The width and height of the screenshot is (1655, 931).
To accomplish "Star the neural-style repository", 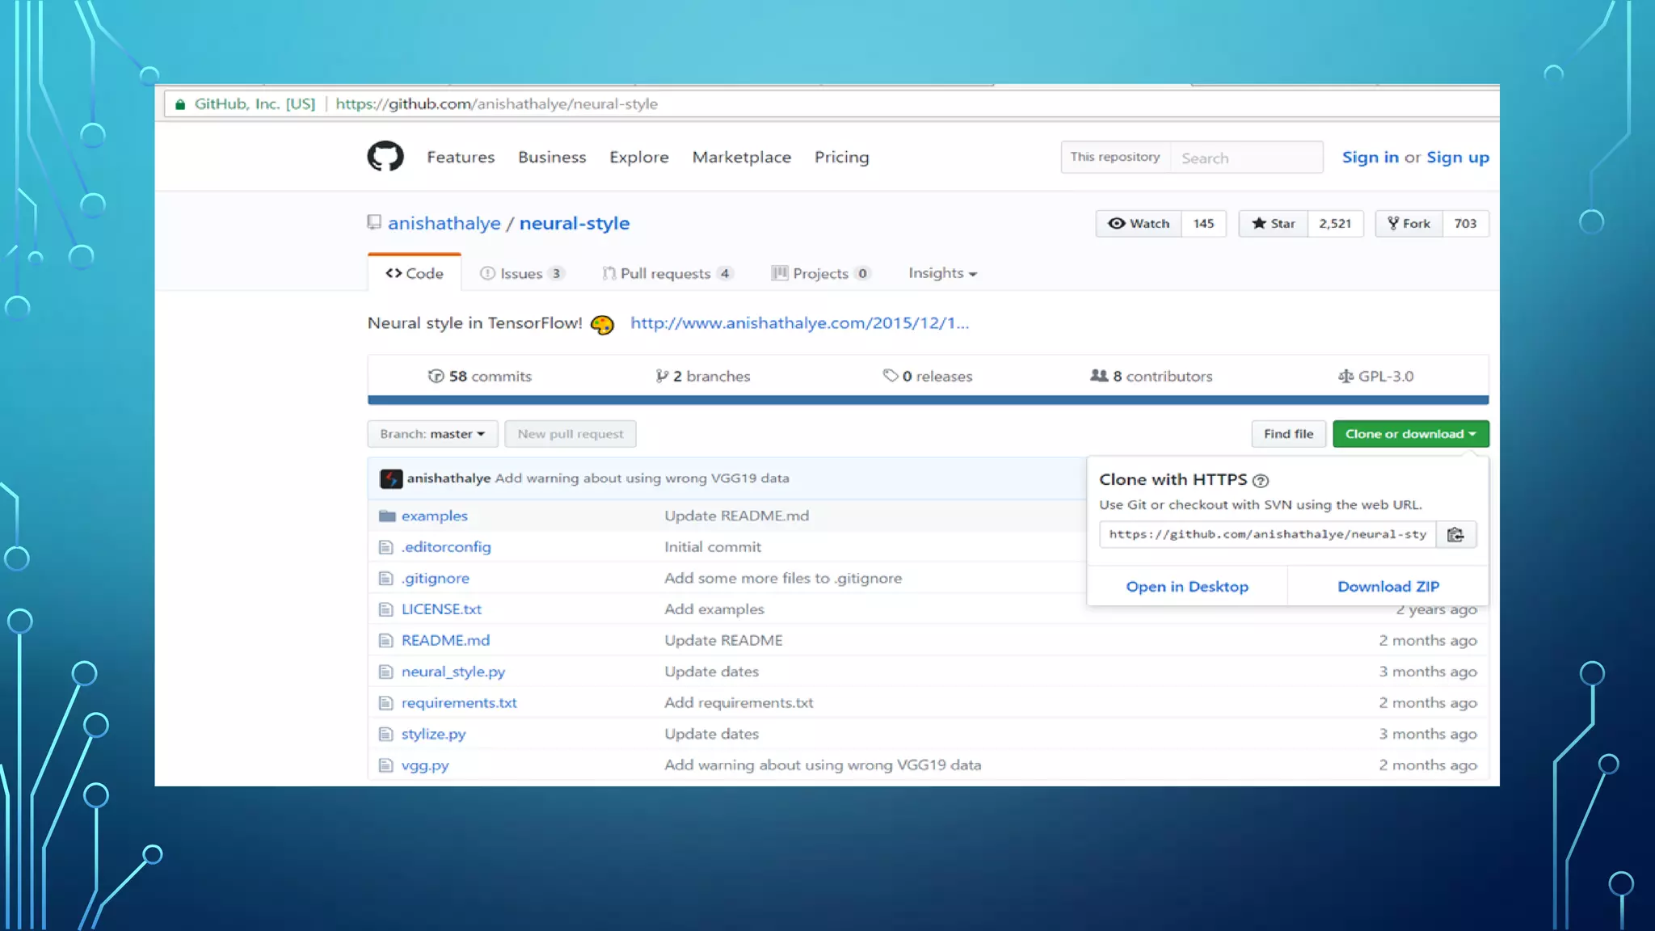I will 1273,224.
